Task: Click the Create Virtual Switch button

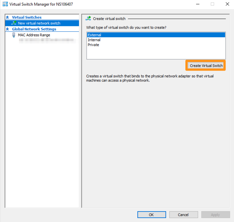Action: (206, 66)
